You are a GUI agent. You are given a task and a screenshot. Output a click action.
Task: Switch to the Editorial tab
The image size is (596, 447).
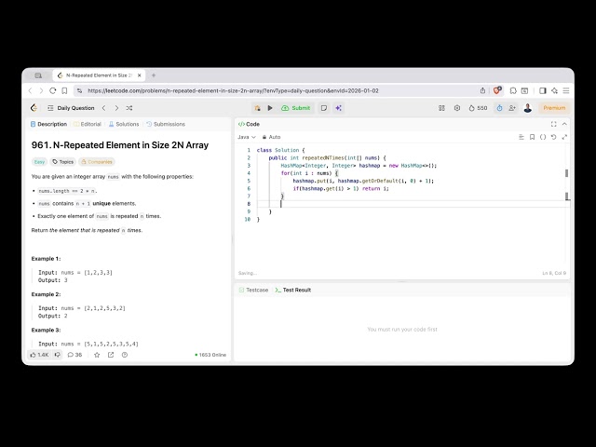(x=88, y=124)
